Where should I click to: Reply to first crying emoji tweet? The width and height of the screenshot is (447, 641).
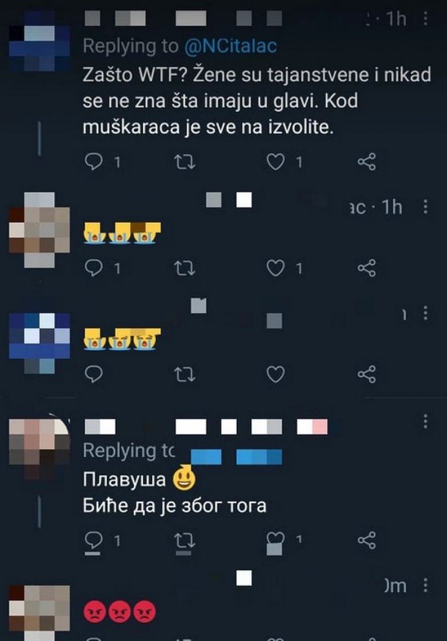pyautogui.click(x=93, y=268)
